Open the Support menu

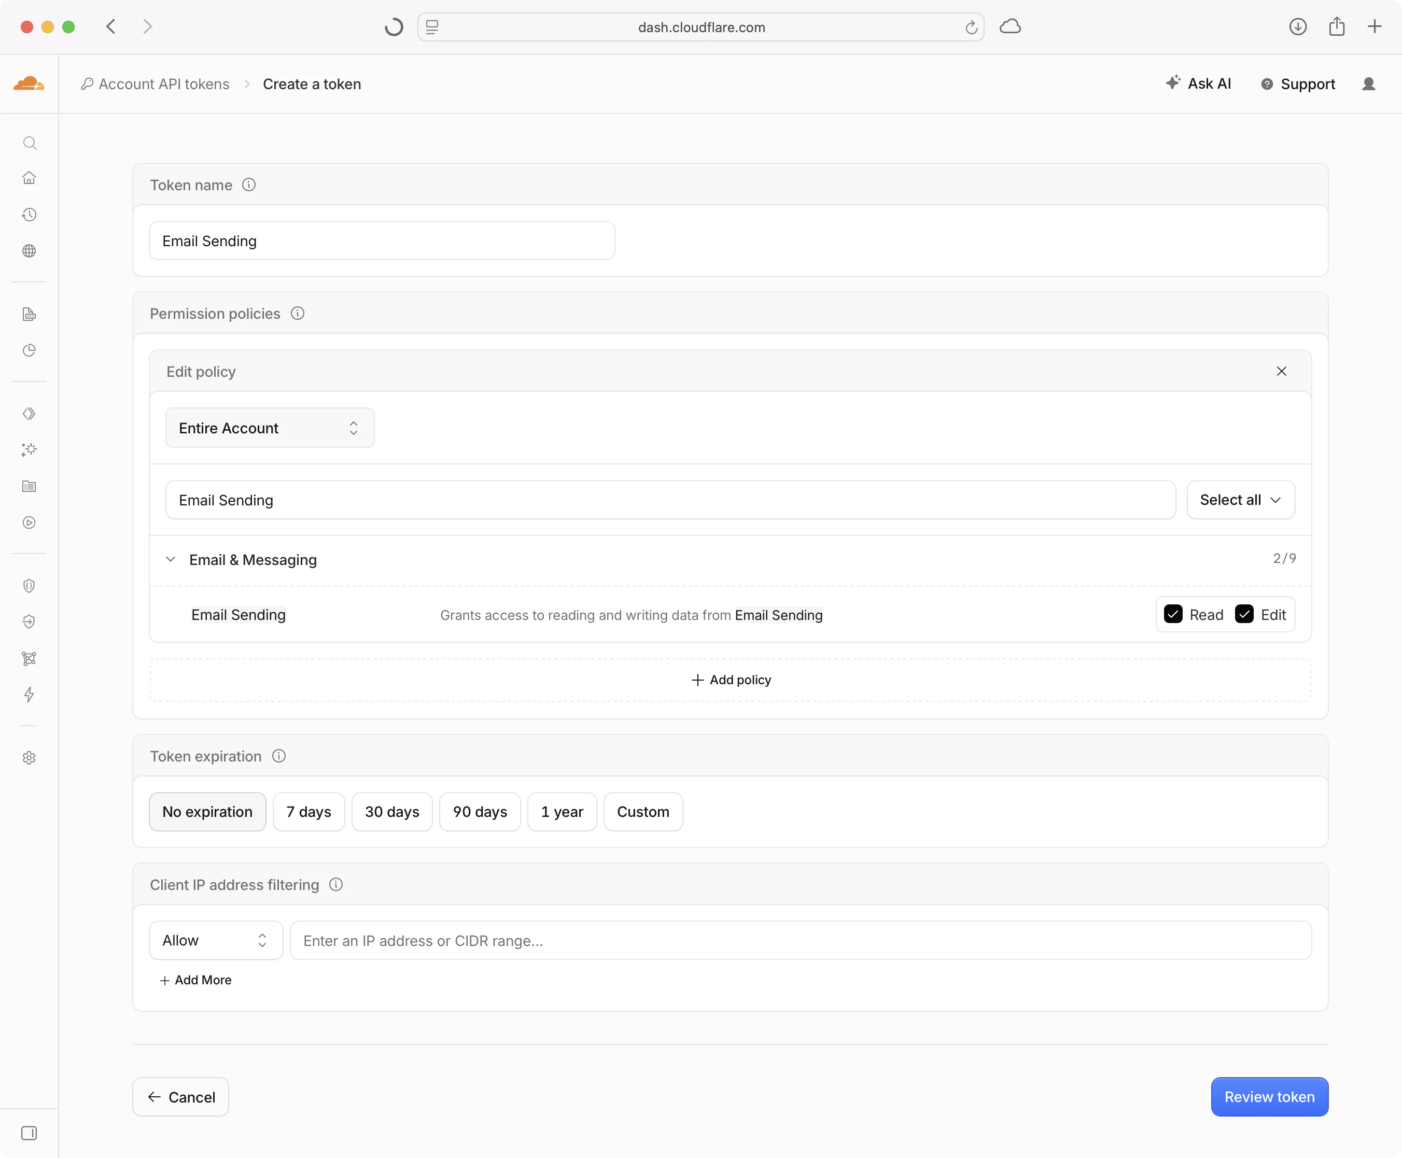[x=1298, y=84]
